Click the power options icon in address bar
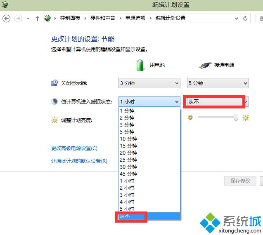This screenshot has width=263, height=235. pos(47,18)
